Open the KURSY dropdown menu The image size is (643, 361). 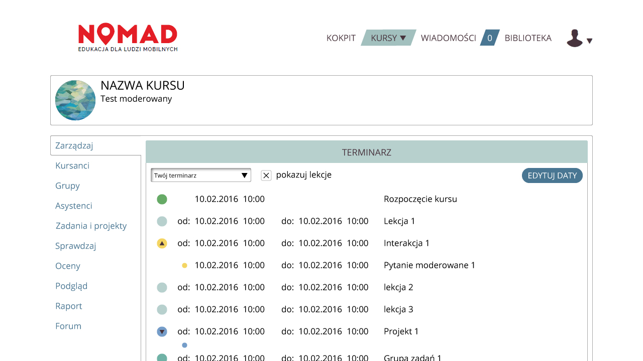click(x=388, y=38)
